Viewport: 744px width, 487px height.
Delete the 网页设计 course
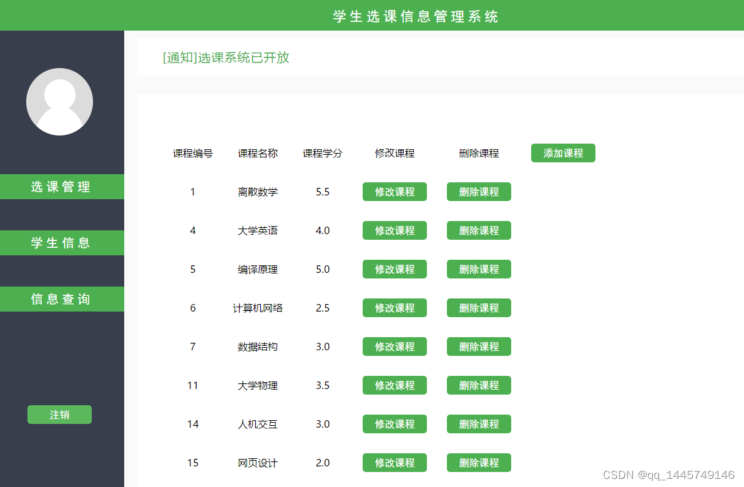coord(479,463)
